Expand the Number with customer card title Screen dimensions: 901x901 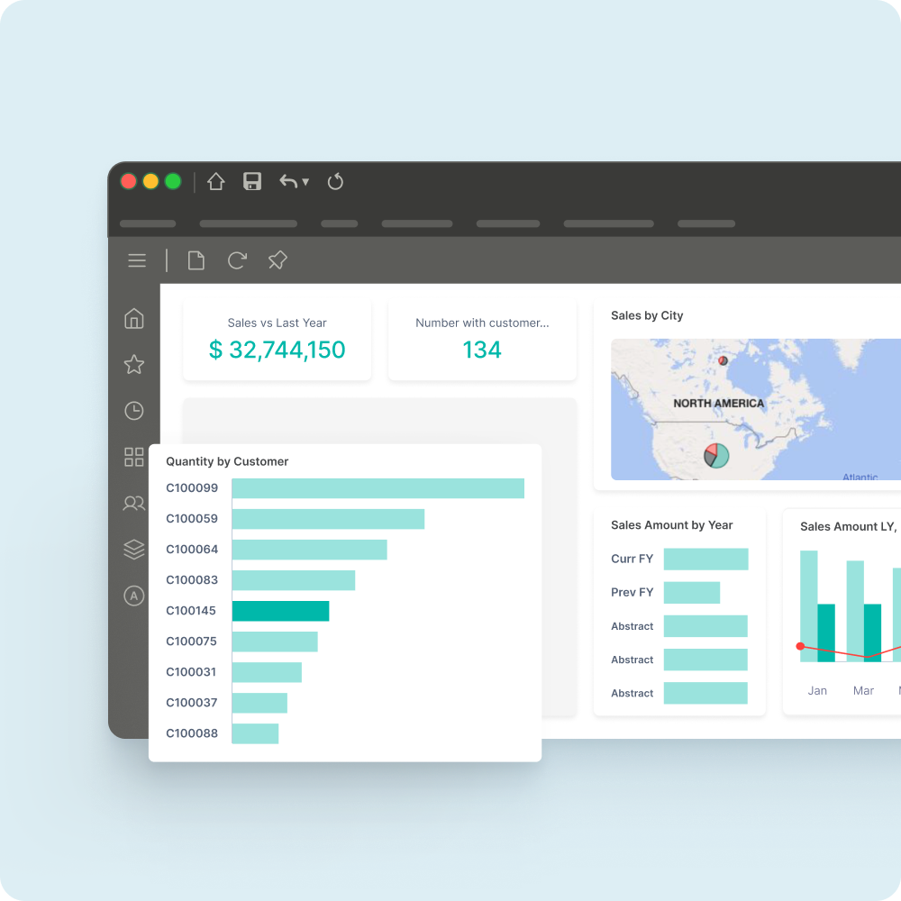[482, 323]
